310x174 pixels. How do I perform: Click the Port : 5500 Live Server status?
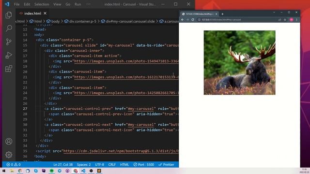pos(143,164)
